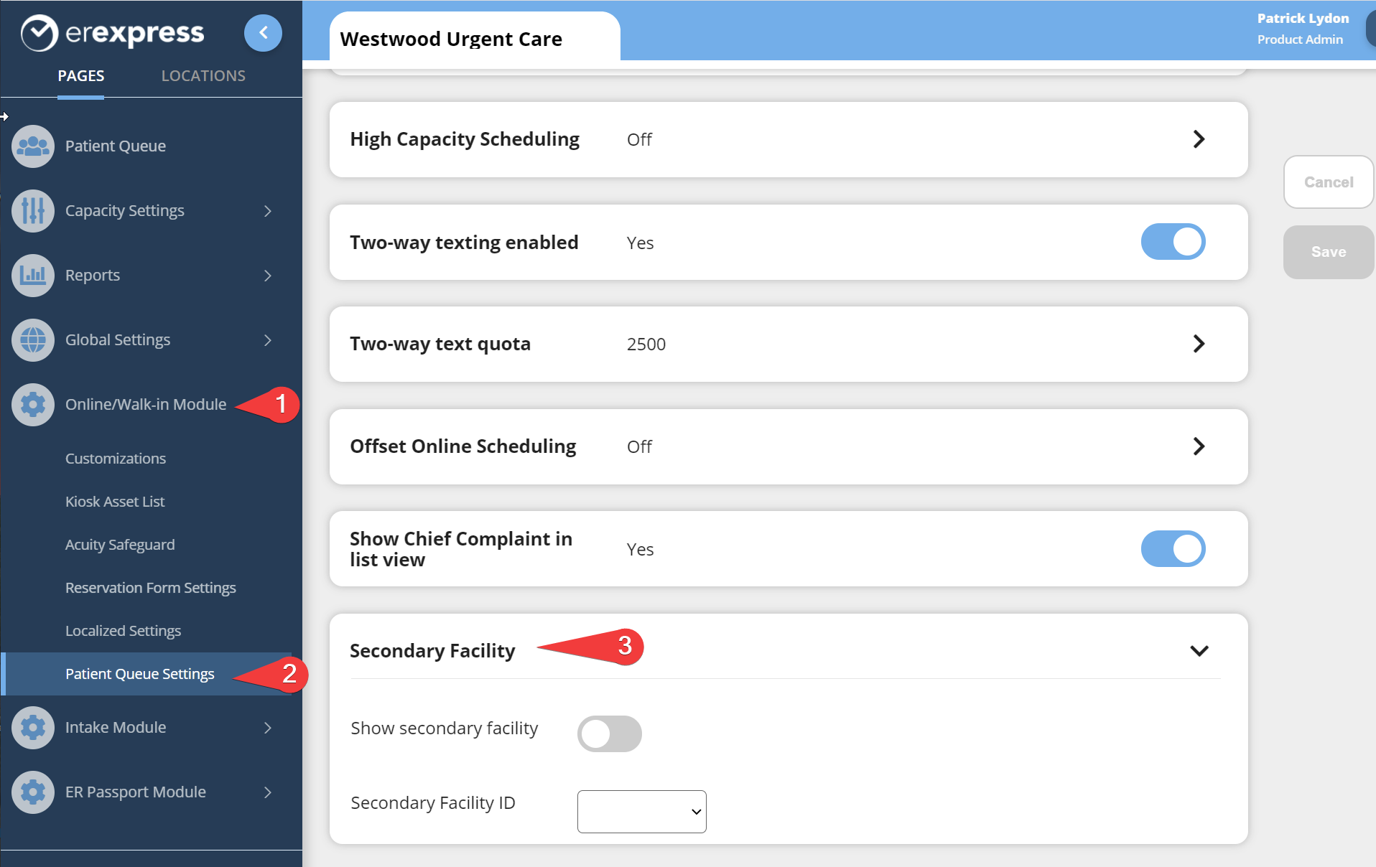Screen dimensions: 1376x867
Task: Click the ER Passport Module gear icon
Action: (x=33, y=792)
